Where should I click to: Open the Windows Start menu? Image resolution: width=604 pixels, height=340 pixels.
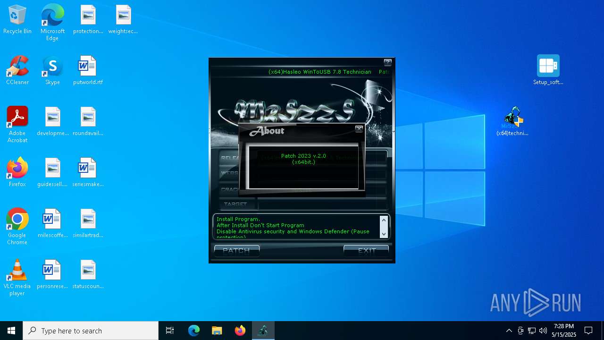pos(11,331)
